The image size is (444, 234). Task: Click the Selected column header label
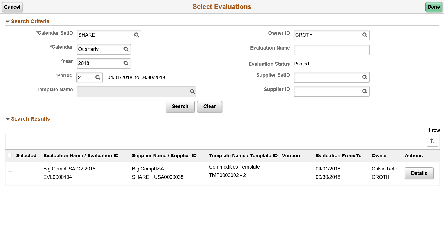tap(26, 156)
